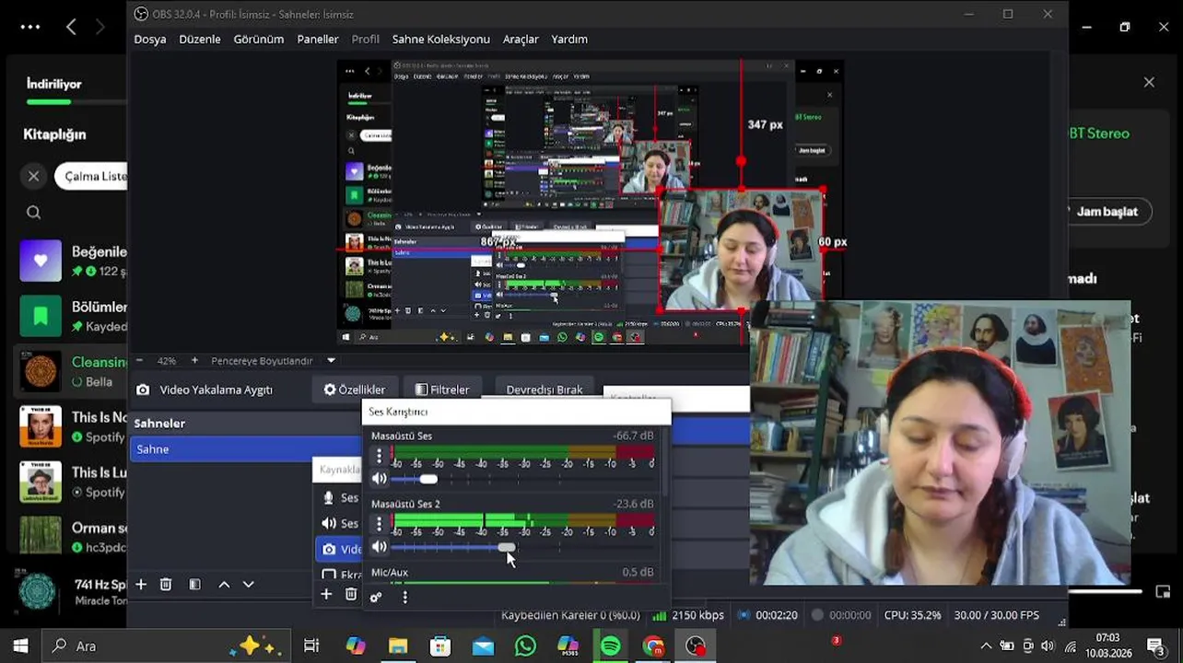Open the Spotify three-dot main menu
The height and width of the screenshot is (663, 1183).
pyautogui.click(x=30, y=27)
